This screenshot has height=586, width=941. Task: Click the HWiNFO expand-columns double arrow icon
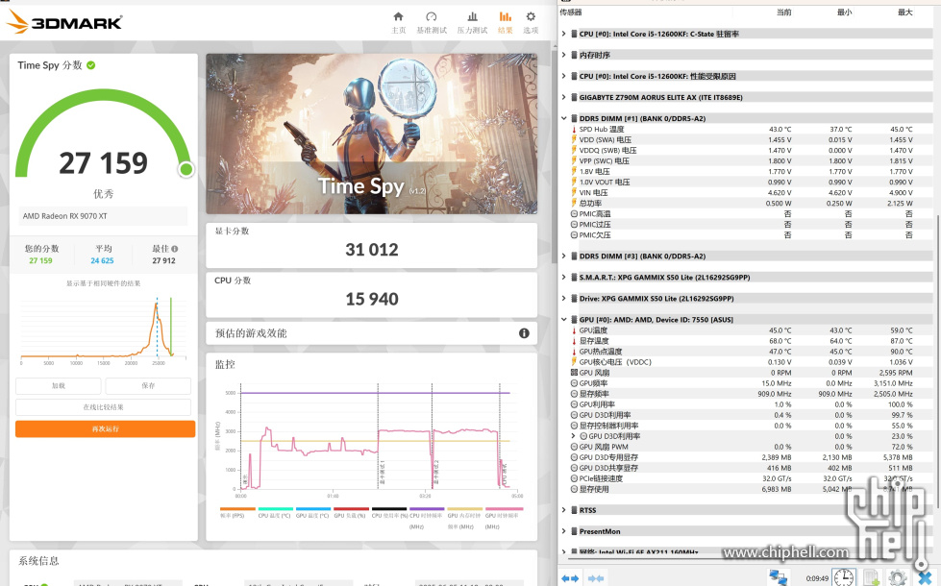[x=570, y=578]
